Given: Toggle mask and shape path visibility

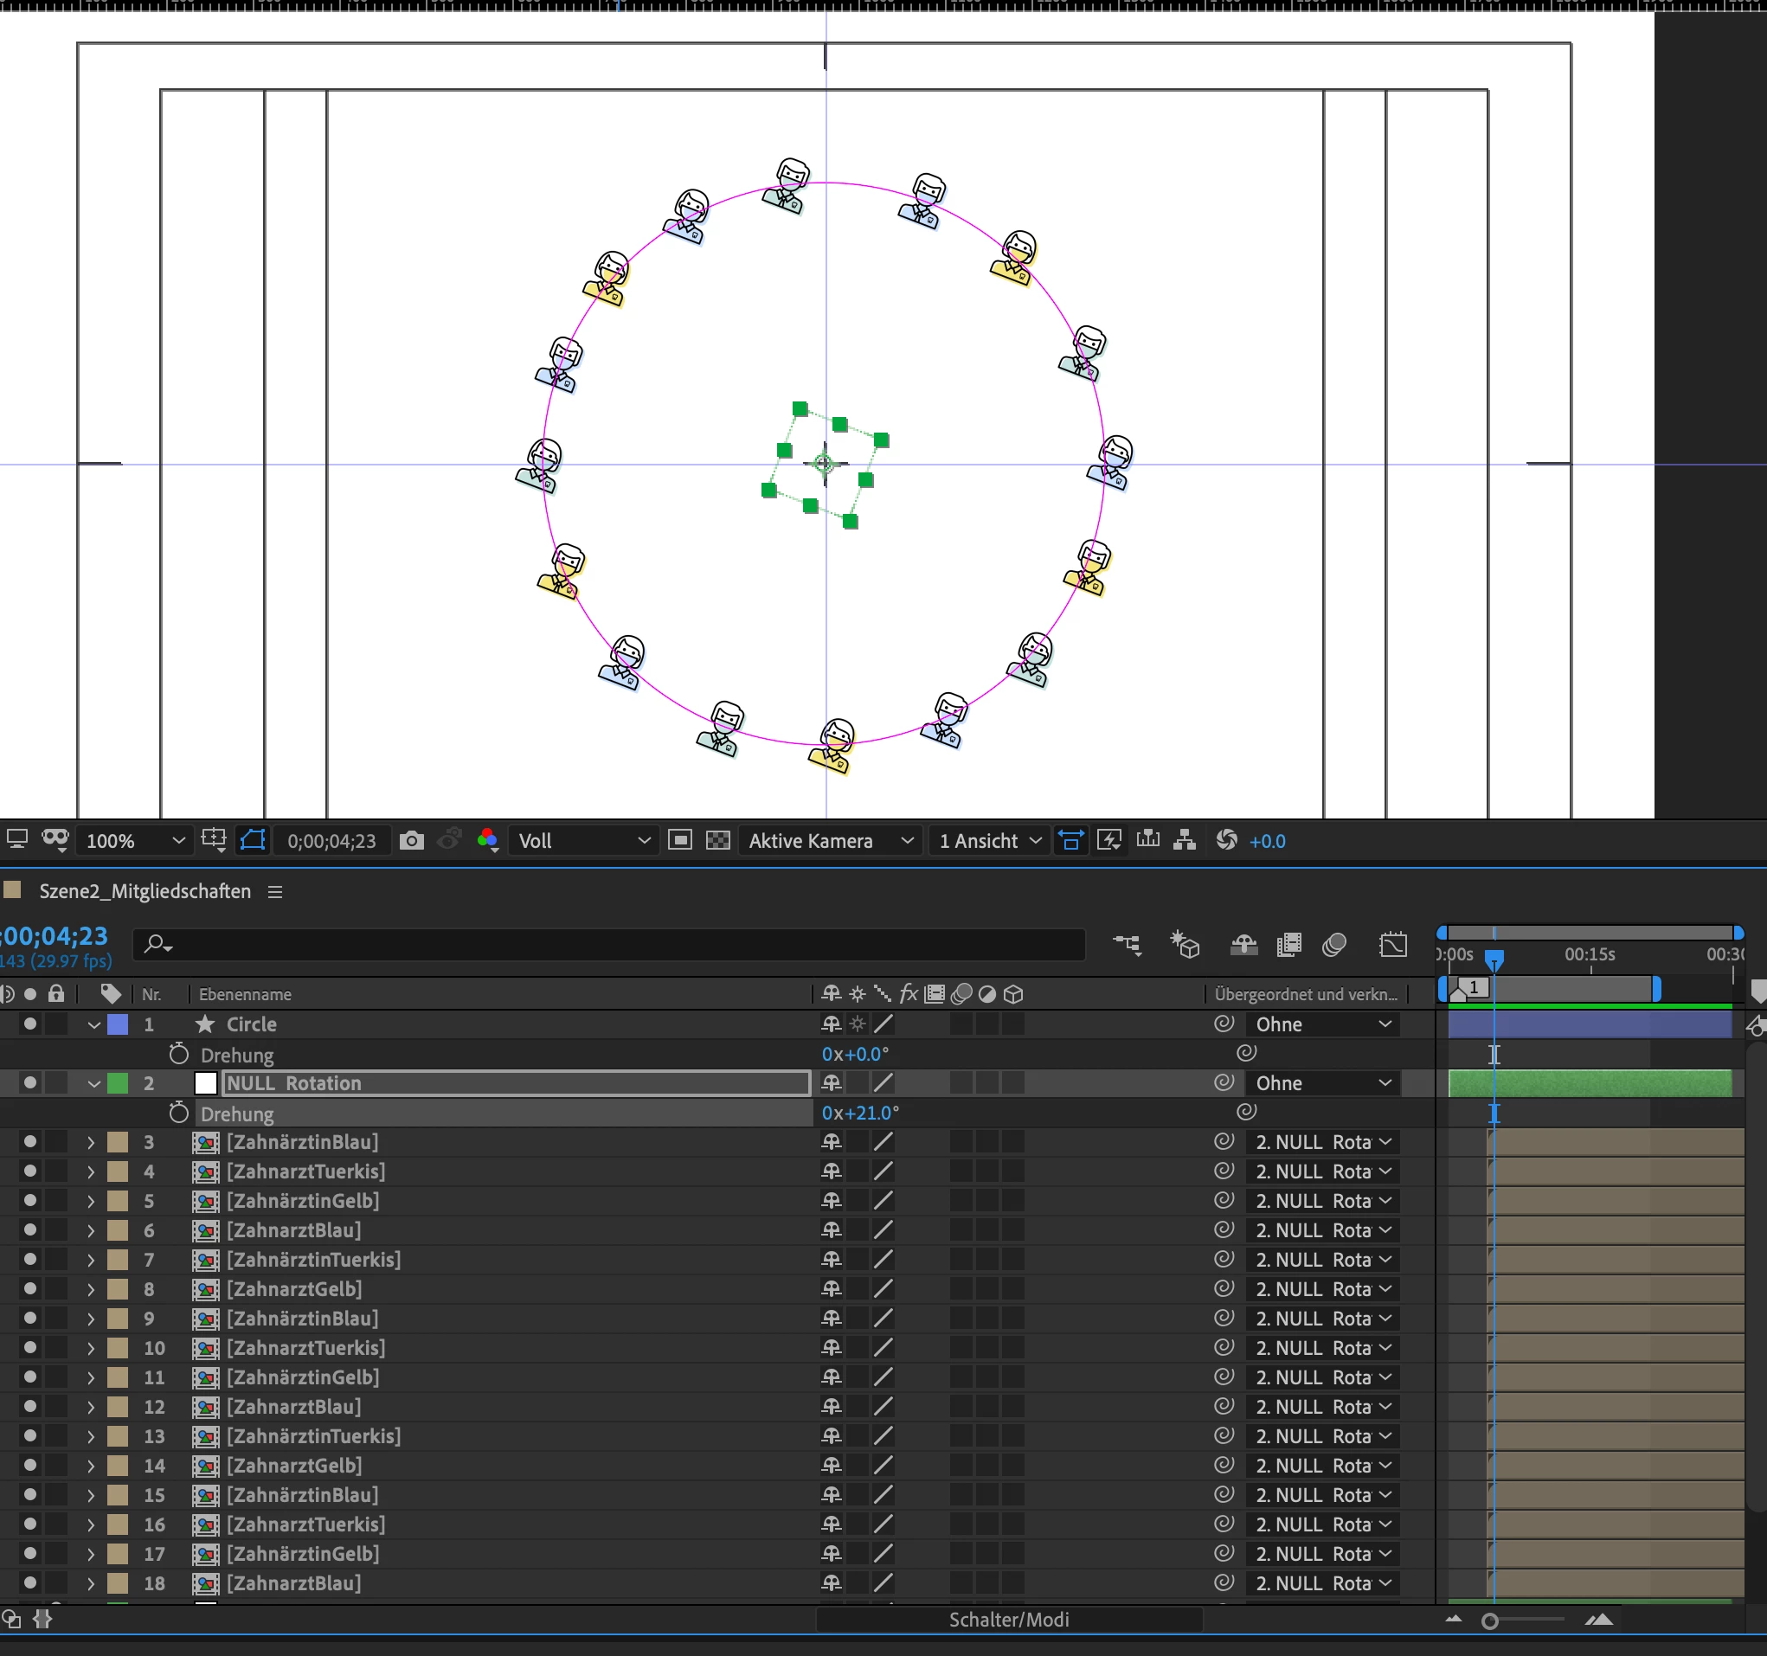Looking at the screenshot, I should [253, 841].
